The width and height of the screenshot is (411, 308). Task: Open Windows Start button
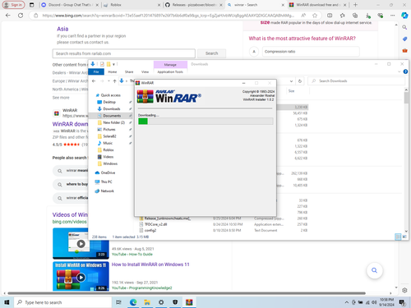point(7,302)
